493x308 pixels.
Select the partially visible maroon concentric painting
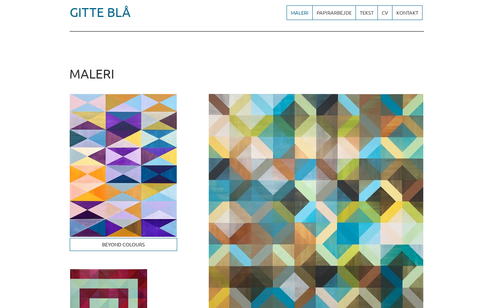[x=109, y=288]
